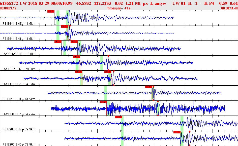The height and width of the screenshot is (146, 238).
Task: Select the eP 3 pick flag on LO2 EHZ
Action: 78,72
